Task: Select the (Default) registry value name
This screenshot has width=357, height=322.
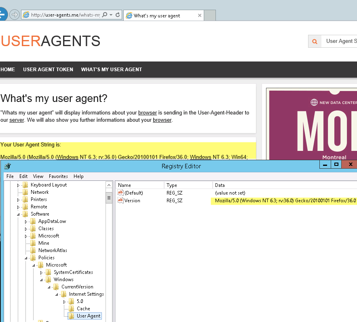Action: [134, 193]
